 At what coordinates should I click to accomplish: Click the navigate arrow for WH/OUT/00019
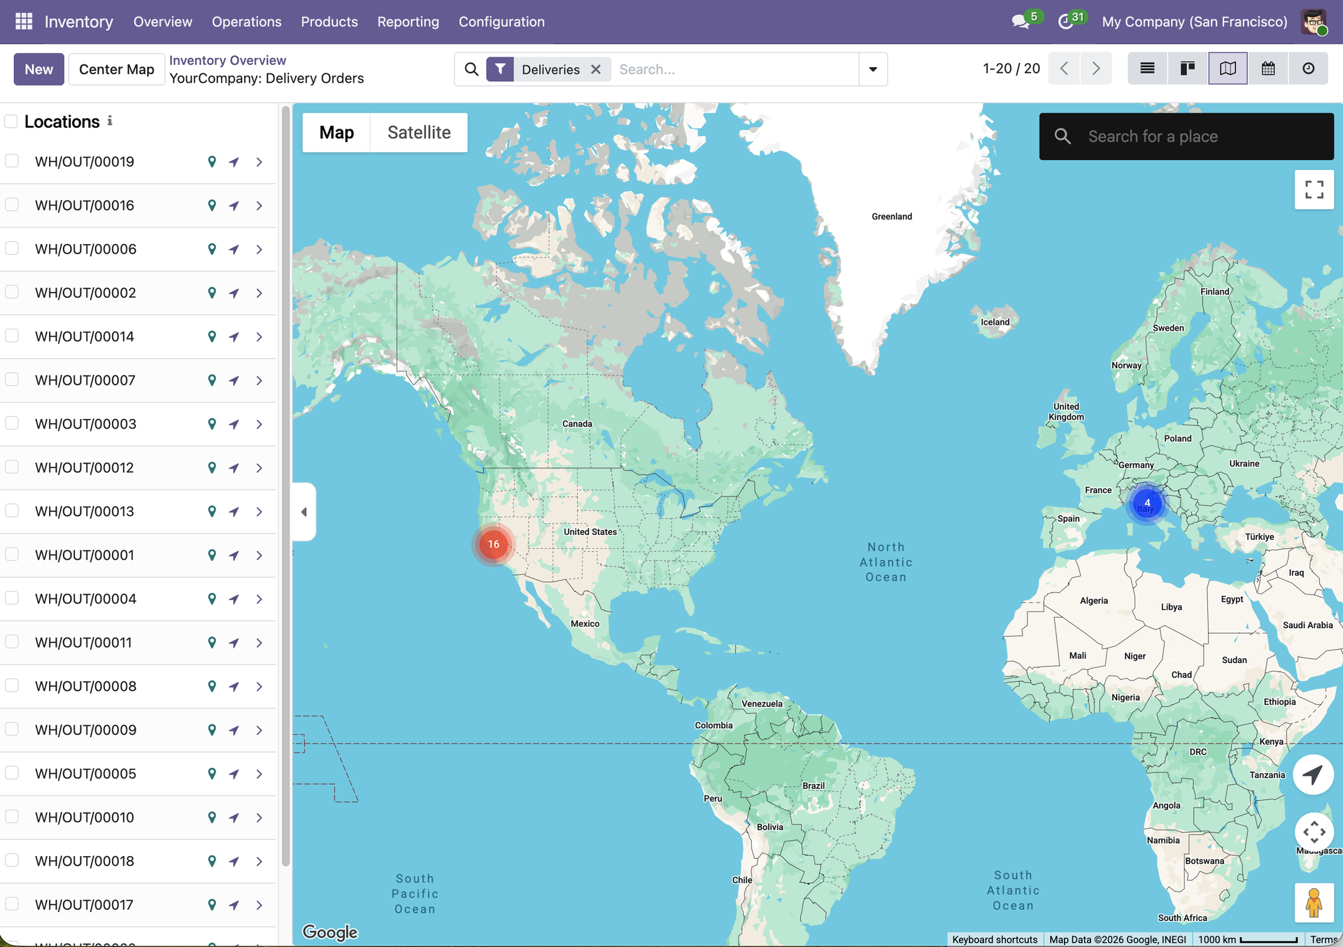point(234,162)
